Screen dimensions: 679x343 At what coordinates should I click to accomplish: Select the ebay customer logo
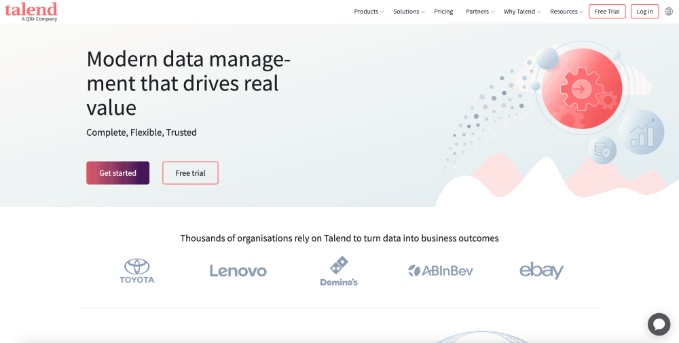tap(541, 271)
